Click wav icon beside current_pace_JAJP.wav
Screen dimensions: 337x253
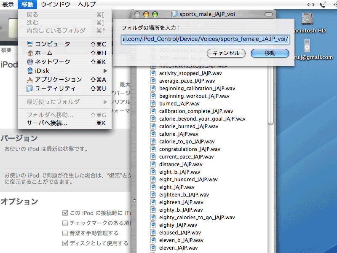153,156
